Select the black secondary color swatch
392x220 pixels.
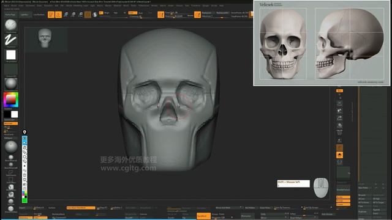coord(7,114)
